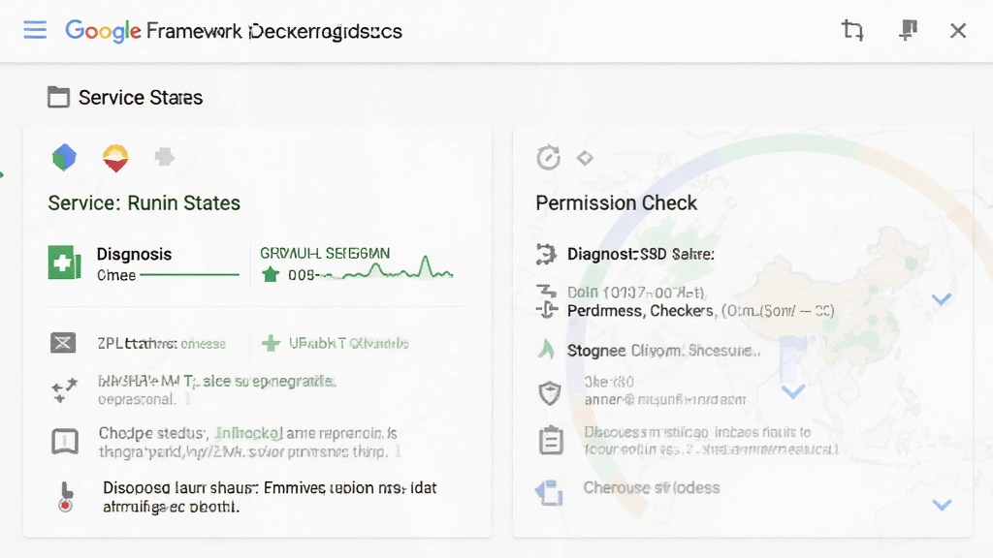Click the green star icon

271,274
